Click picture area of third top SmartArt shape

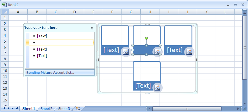(x=178, y=36)
